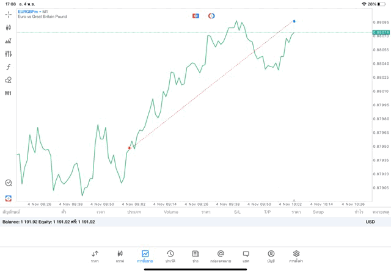This screenshot has width=391, height=273.
Task: Open the shapes objects tool
Action: pyautogui.click(x=9, y=80)
